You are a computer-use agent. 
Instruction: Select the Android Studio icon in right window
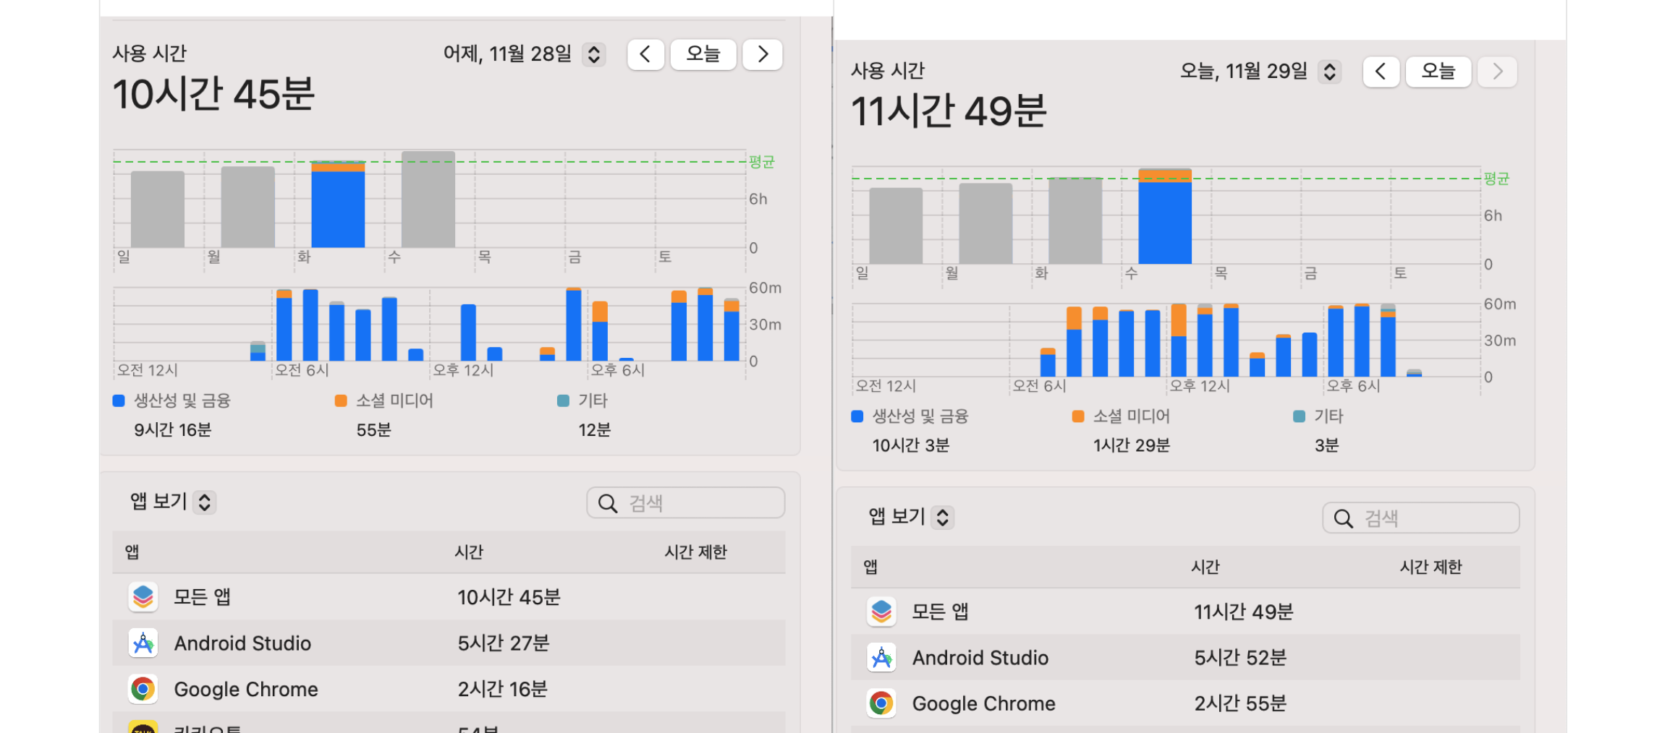881,657
